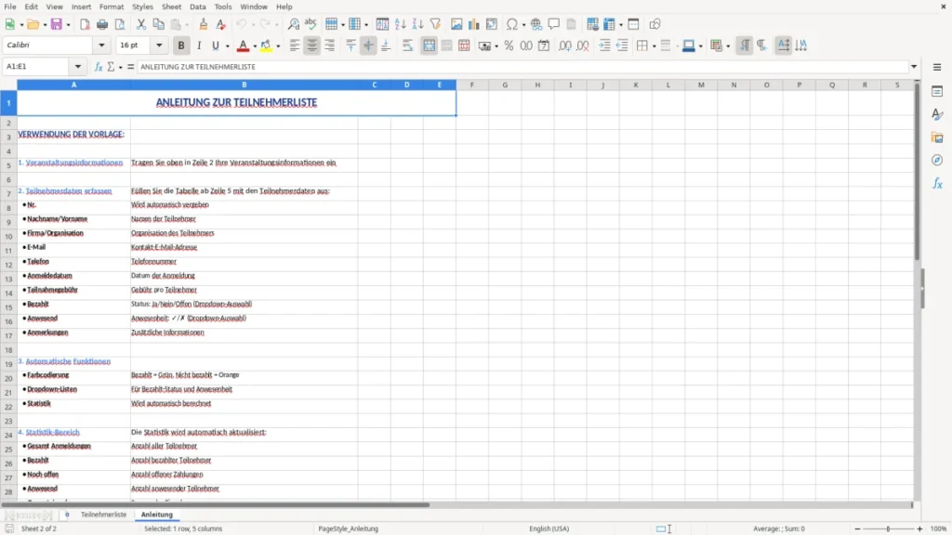Image resolution: width=952 pixels, height=535 pixels.
Task: Click the Clone Formatting paintbrush icon
Action: point(204,24)
